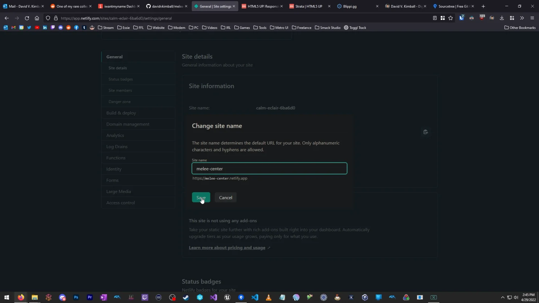Save the new site name
539x303 pixels.
point(201,197)
